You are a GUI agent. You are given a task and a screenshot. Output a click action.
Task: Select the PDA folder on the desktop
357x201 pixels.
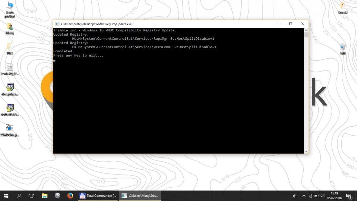click(x=10, y=49)
